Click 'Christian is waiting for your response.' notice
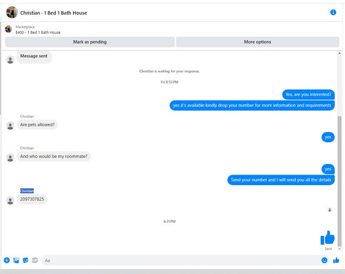 pyautogui.click(x=169, y=71)
